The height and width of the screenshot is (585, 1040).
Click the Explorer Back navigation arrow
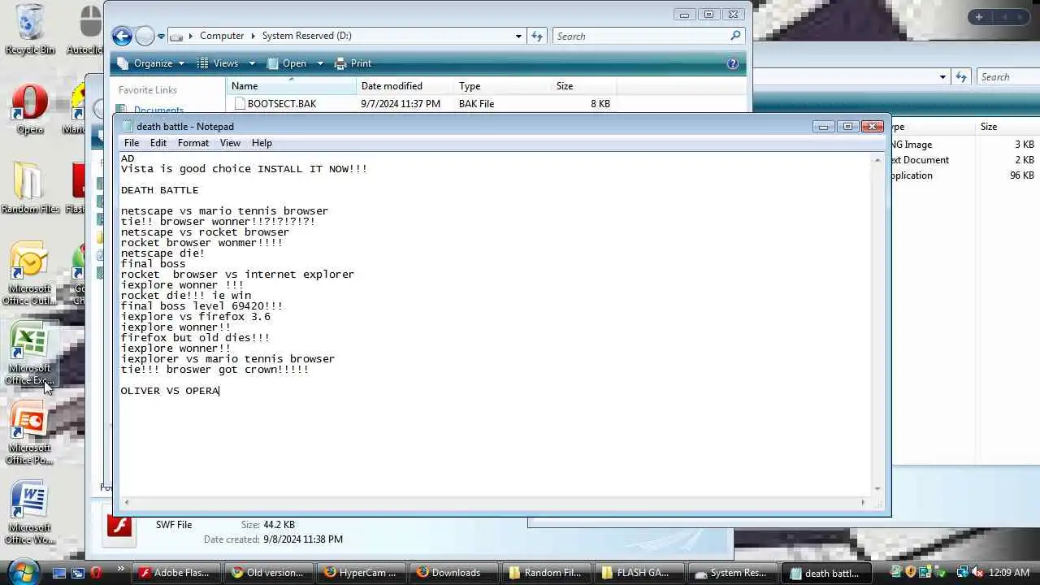(122, 36)
